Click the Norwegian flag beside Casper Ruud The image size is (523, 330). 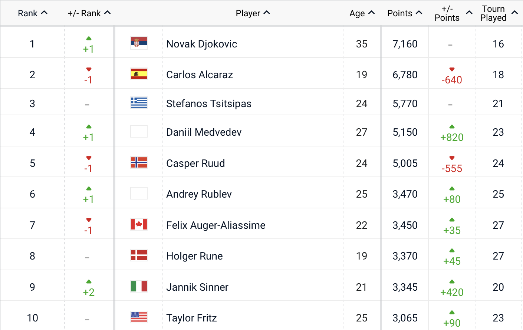139,162
